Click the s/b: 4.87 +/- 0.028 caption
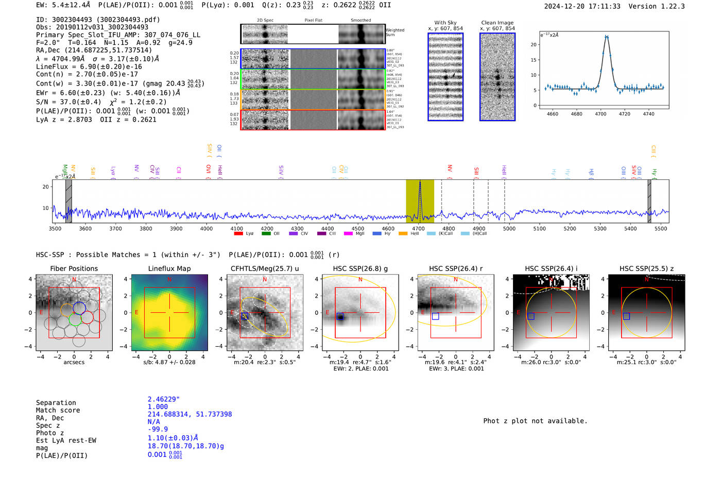 tap(169, 362)
